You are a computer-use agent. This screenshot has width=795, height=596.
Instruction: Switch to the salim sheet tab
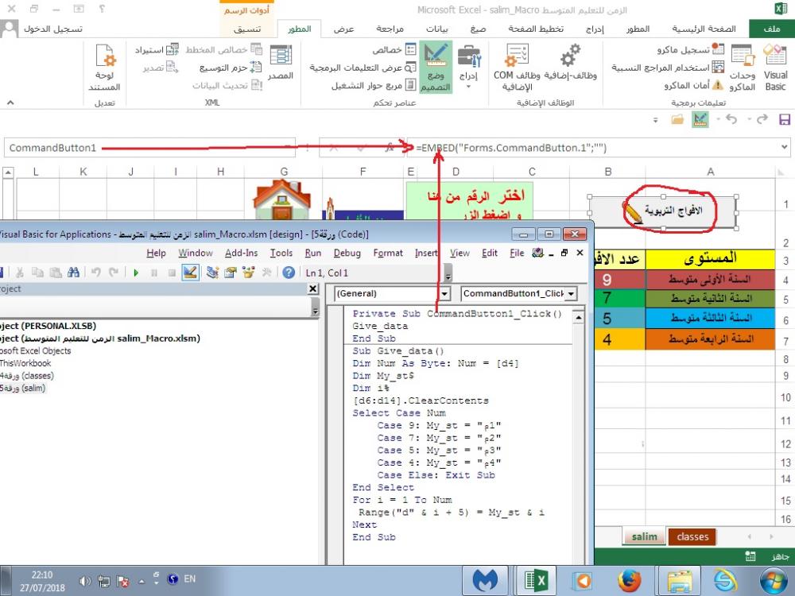pos(645,536)
